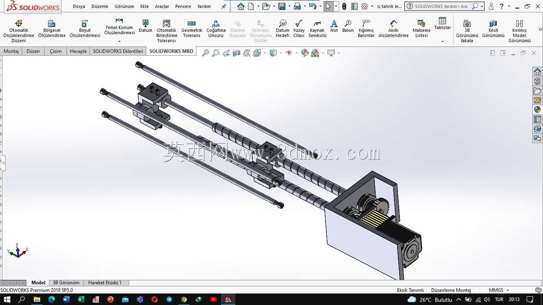
Task: Open Hide/Show Items eye dropdown
Action: [x=297, y=53]
